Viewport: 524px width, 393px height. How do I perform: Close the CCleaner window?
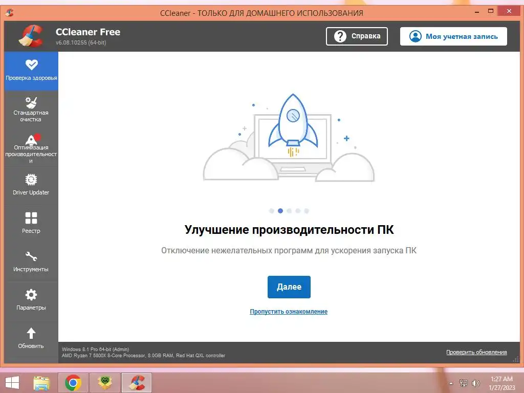(509, 11)
